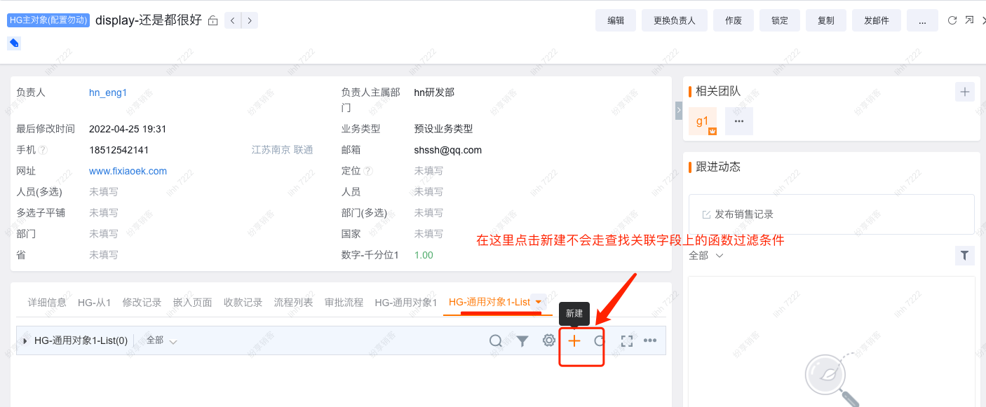Refresh the record using header refresh icon
The height and width of the screenshot is (407, 986).
[952, 20]
